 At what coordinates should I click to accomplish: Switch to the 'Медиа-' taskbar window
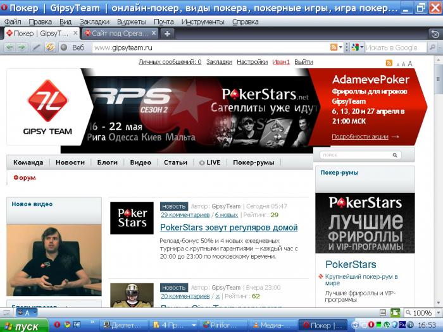272,326
